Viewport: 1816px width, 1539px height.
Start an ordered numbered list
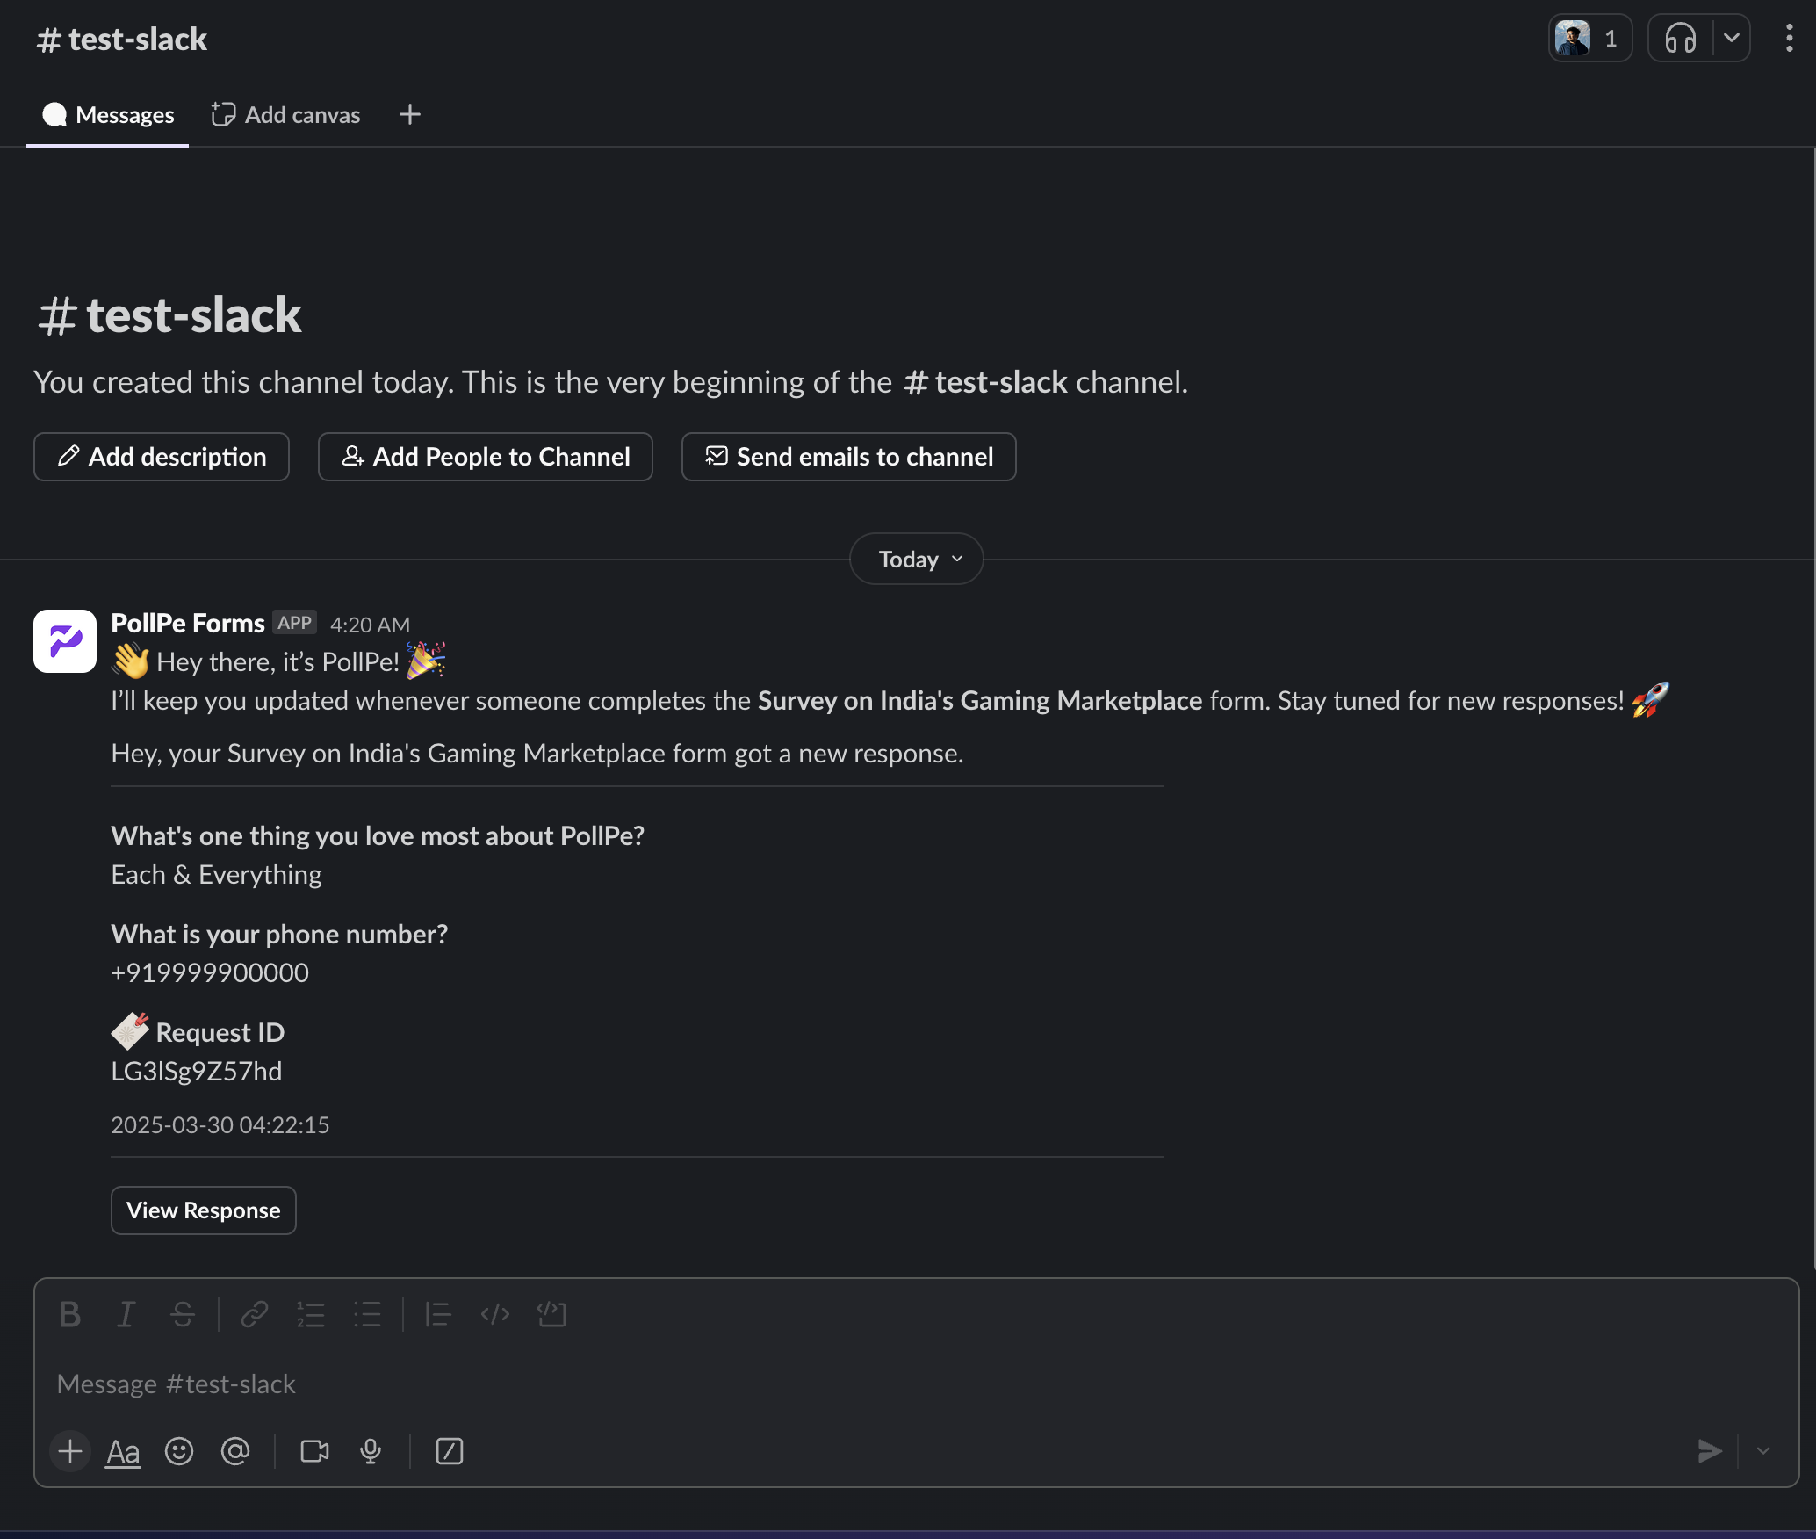(x=311, y=1314)
